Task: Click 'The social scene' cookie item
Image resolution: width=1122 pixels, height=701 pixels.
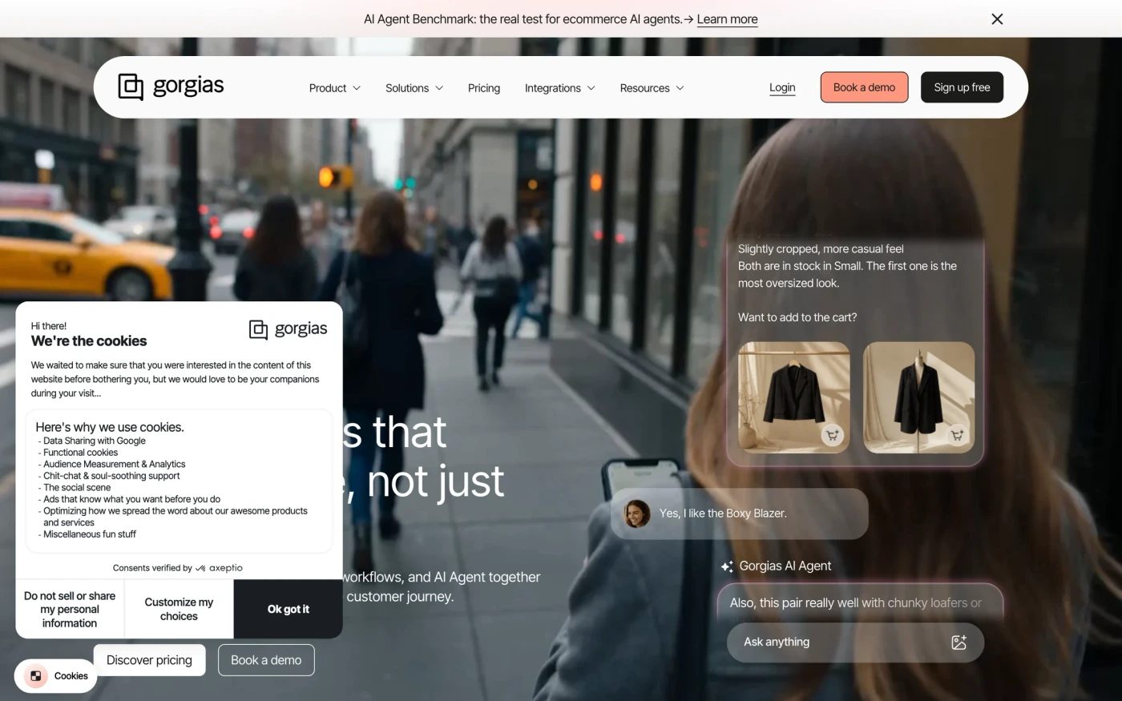Action: click(77, 487)
